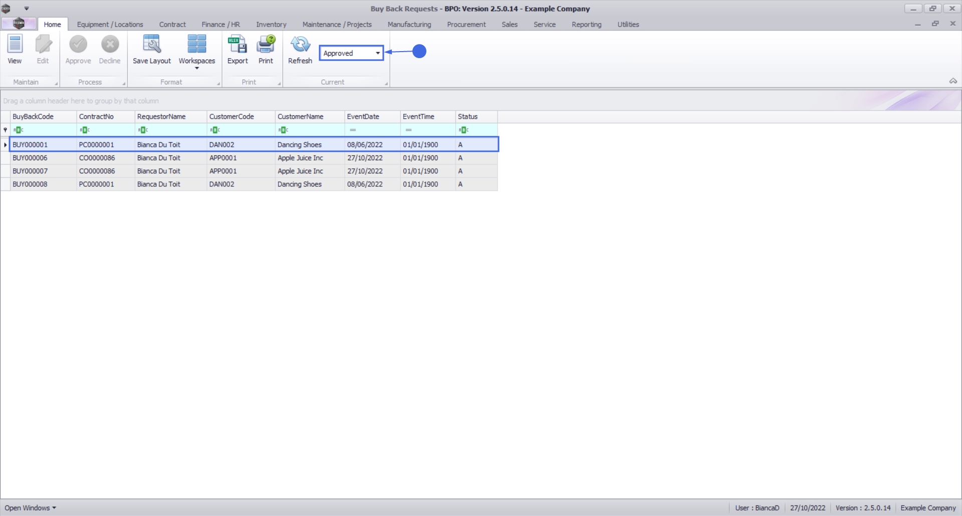
Task: Click the Example Company status entry
Action: pyautogui.click(x=928, y=507)
